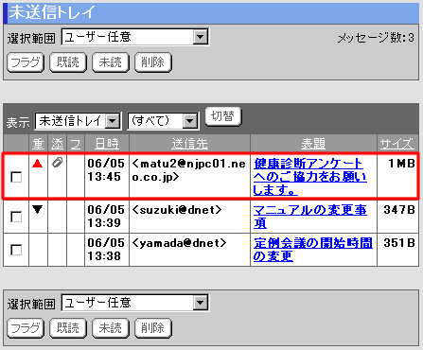Image resolution: width=423 pixels, height=350 pixels.
Task: Click recipient <yamada@dnet>
Action: point(179,243)
